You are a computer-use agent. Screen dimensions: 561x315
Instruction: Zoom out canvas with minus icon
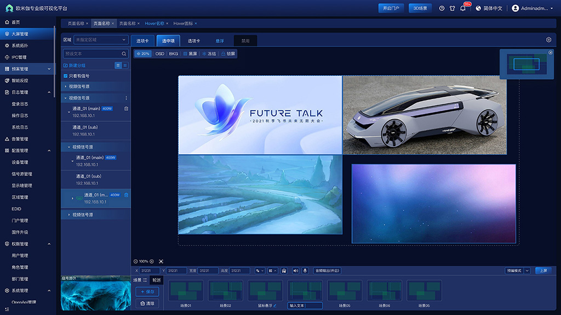[136, 261]
